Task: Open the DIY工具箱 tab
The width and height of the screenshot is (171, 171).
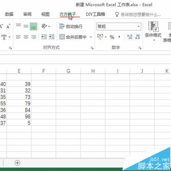Action: coord(95,14)
